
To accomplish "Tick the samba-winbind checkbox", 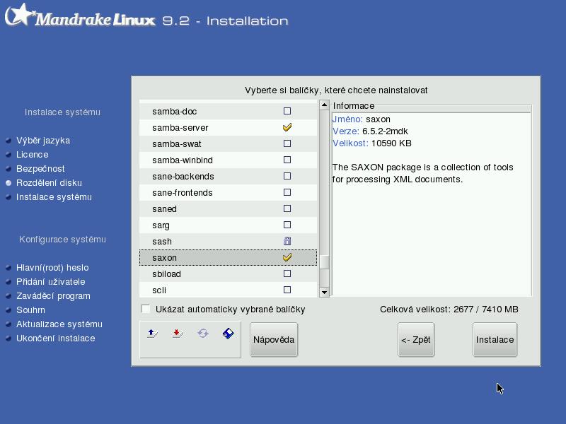I will point(287,160).
